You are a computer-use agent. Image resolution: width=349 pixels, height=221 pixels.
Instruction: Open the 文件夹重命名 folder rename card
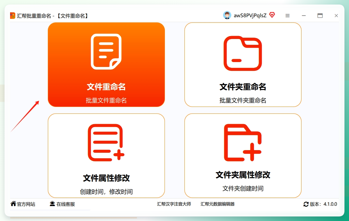(x=243, y=64)
